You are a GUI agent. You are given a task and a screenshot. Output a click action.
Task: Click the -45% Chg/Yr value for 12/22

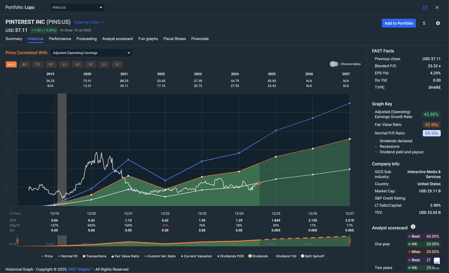pyautogui.click(x=165, y=225)
